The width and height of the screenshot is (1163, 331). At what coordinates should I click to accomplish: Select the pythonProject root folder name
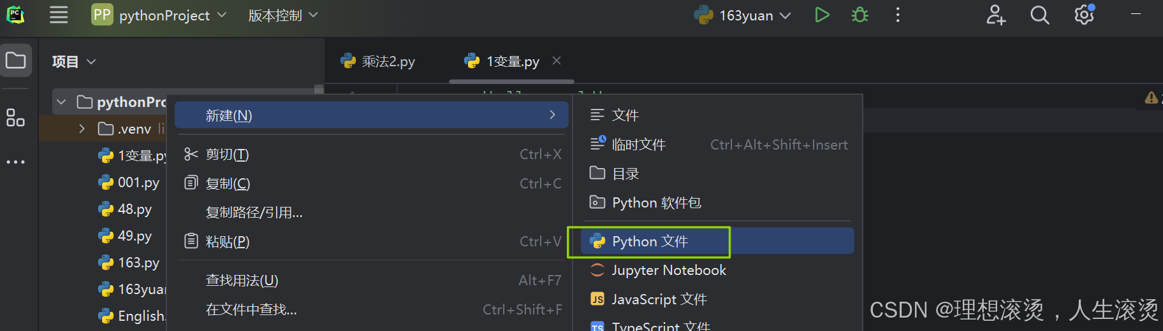click(x=131, y=102)
